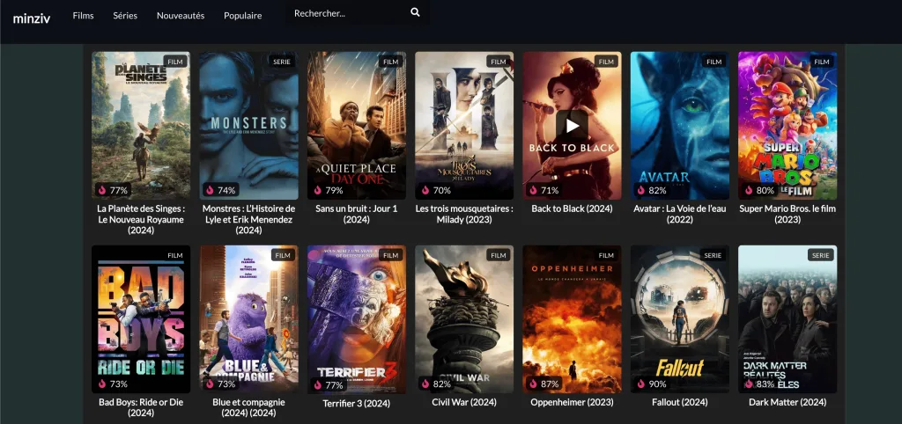The image size is (902, 424).
Task: Click the flame icon on Civil War poster
Action: [x=425, y=384]
